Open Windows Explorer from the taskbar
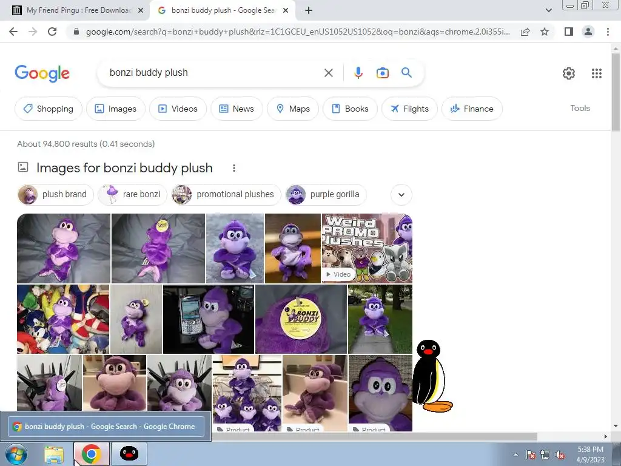The image size is (621, 466). [54, 454]
